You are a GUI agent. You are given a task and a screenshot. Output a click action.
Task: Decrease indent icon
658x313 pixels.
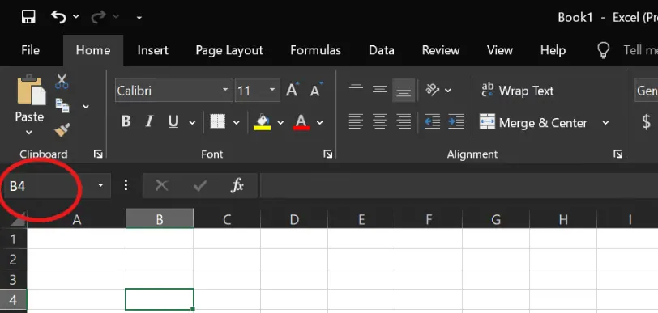[x=432, y=122]
